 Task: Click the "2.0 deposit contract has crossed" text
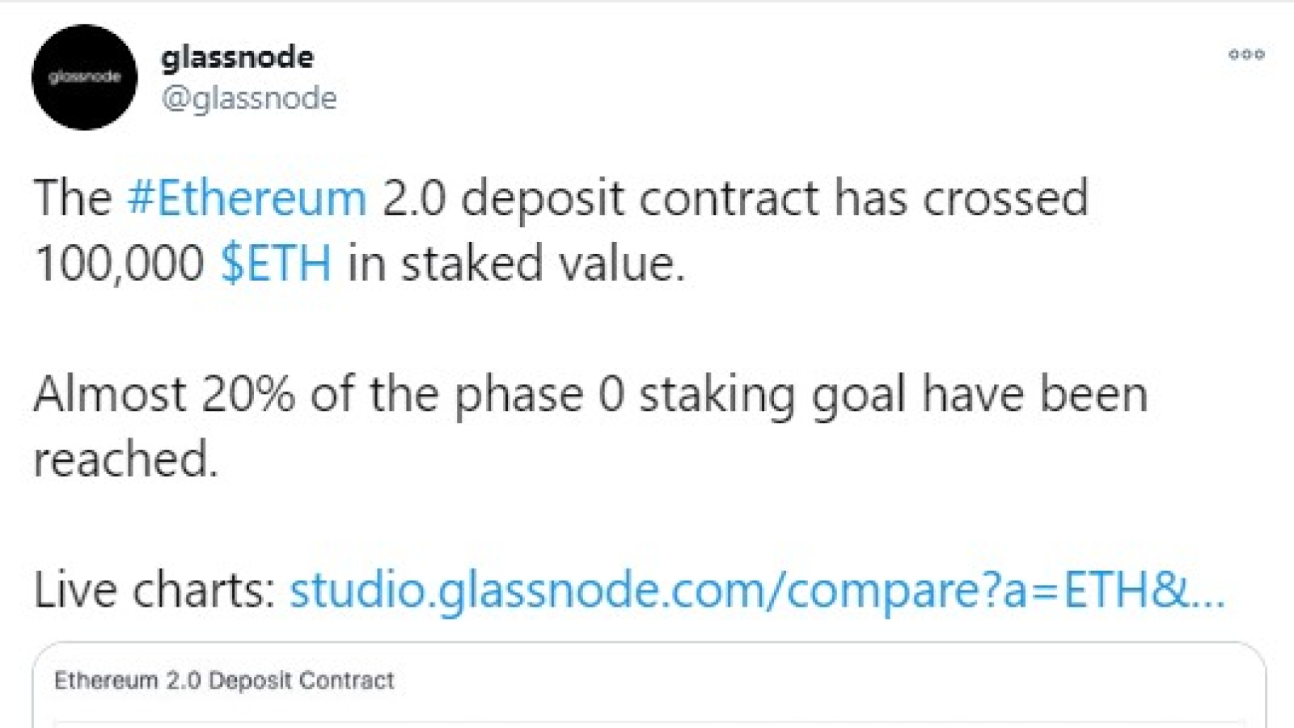[735, 198]
